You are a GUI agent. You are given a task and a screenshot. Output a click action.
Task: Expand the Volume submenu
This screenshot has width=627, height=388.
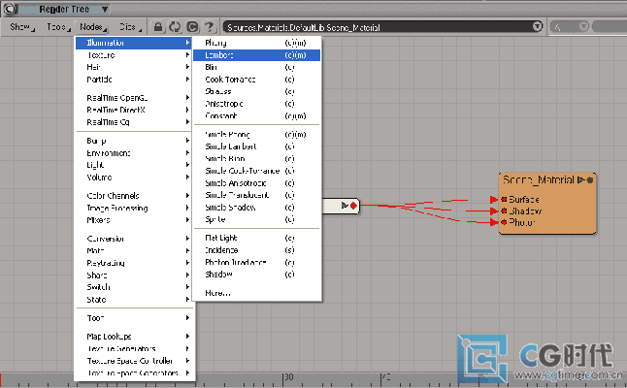tap(134, 178)
